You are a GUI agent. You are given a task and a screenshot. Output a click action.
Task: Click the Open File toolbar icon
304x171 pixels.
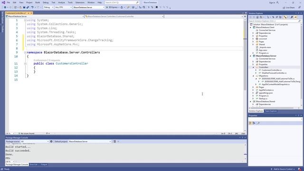tap(20, 8)
